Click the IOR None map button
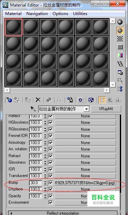128x215 pixels. (x=85, y=169)
